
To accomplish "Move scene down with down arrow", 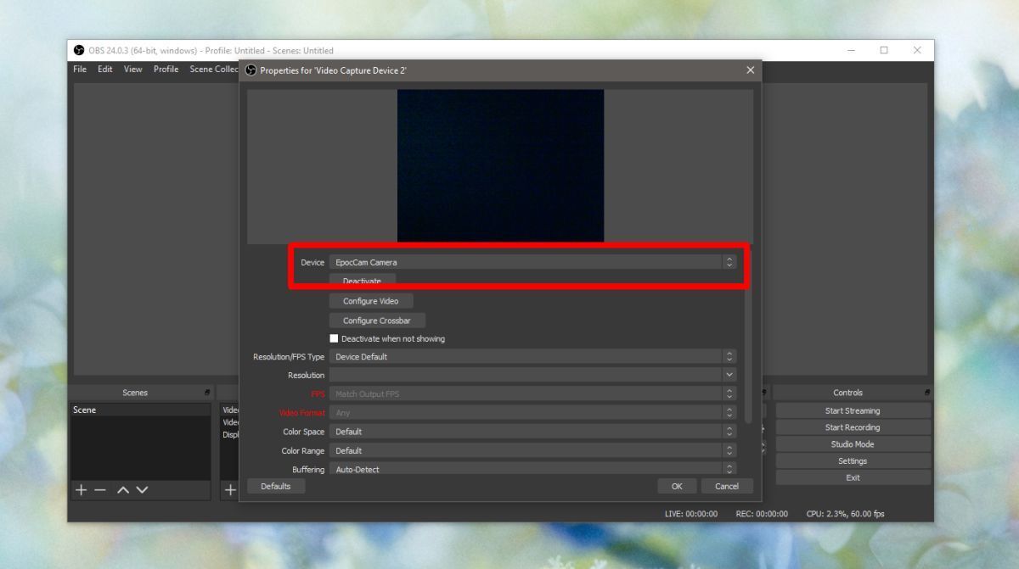I will 142,490.
